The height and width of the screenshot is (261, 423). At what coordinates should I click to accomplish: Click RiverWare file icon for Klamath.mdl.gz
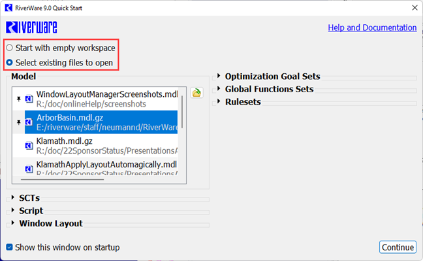29,146
